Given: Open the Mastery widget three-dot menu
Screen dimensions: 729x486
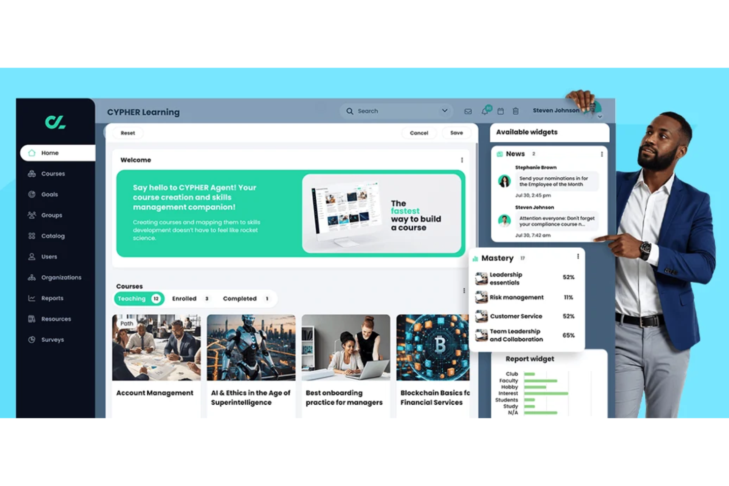Looking at the screenshot, I should tap(578, 256).
